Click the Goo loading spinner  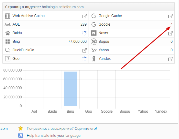pyautogui.click(x=84, y=59)
